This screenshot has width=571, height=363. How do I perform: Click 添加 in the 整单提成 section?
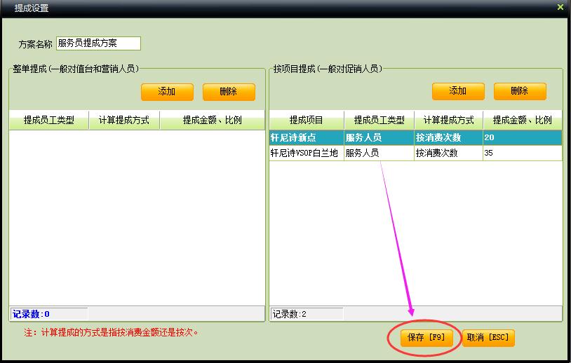[x=167, y=92]
